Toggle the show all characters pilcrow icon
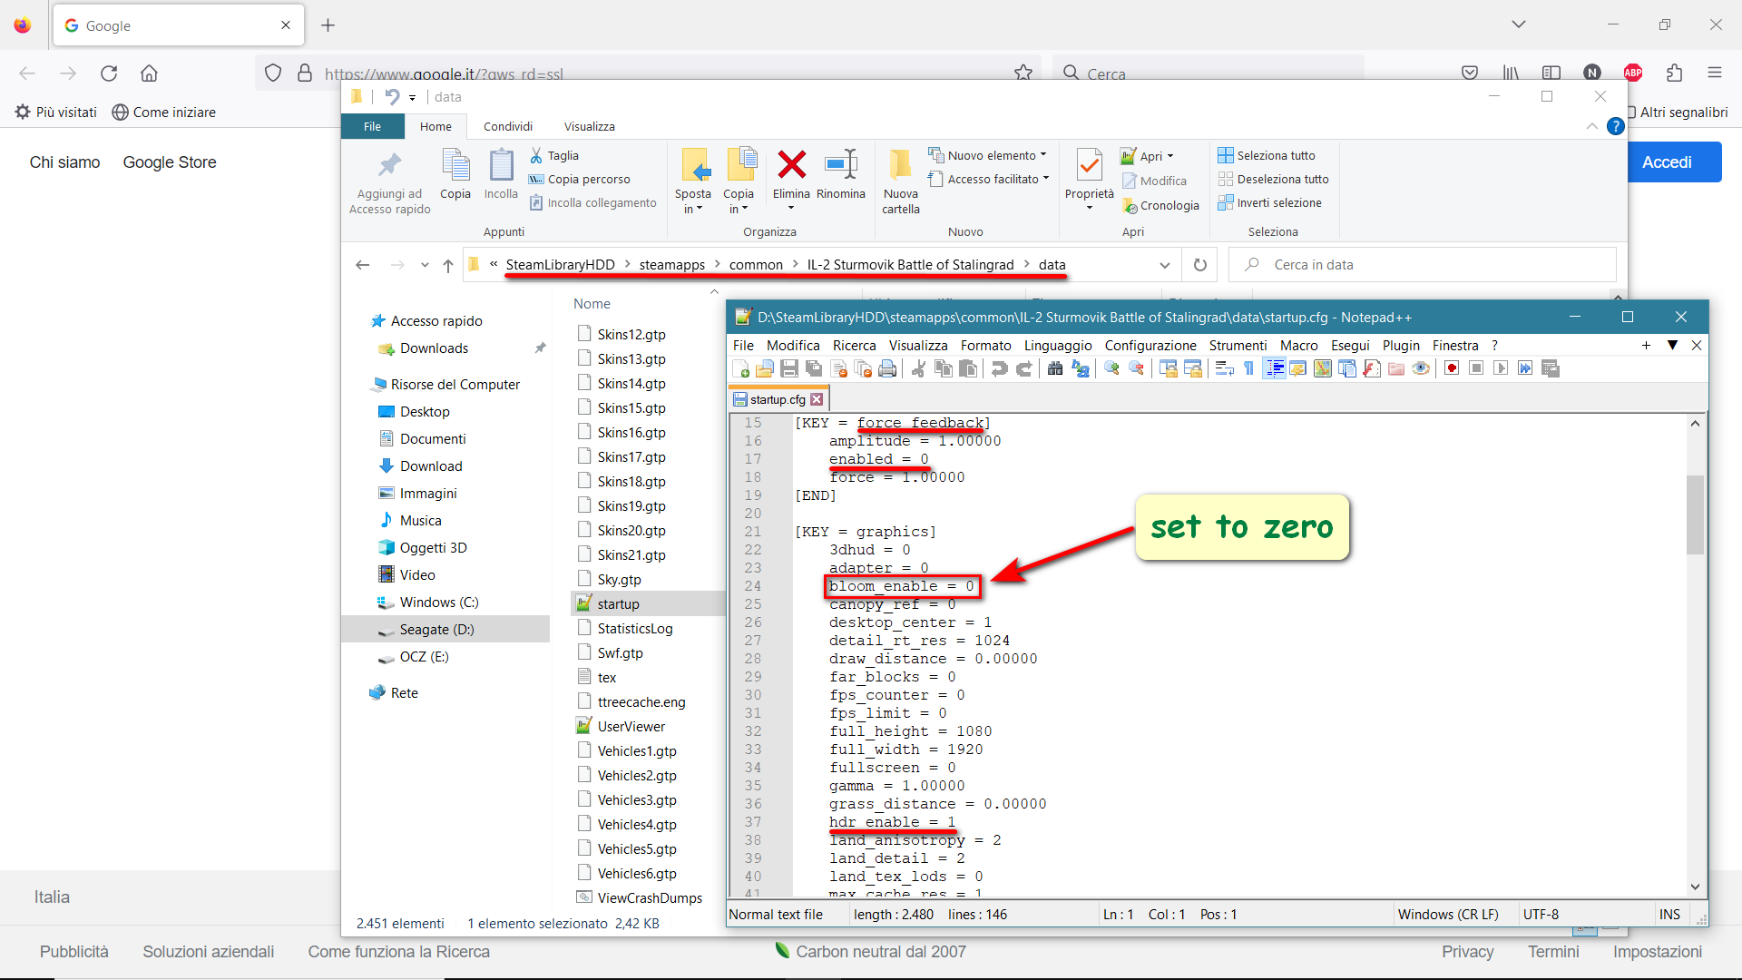 (x=1249, y=368)
